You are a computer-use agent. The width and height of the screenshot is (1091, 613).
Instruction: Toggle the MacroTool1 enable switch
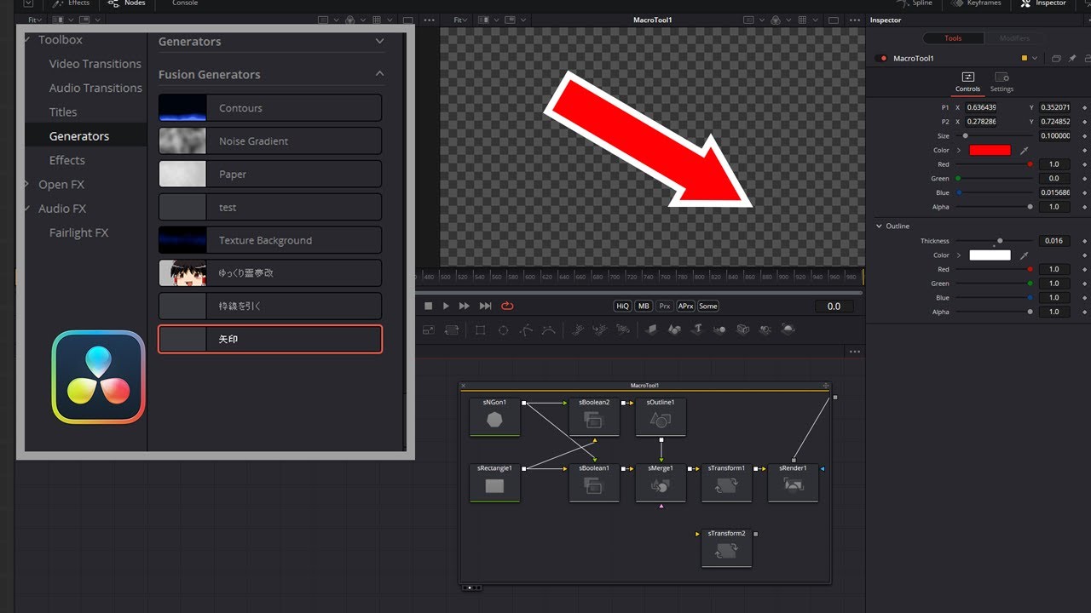pyautogui.click(x=881, y=58)
